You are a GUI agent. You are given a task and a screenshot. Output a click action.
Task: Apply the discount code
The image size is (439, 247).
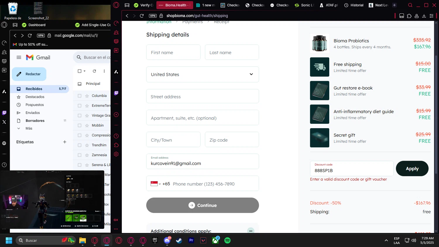coord(412,169)
